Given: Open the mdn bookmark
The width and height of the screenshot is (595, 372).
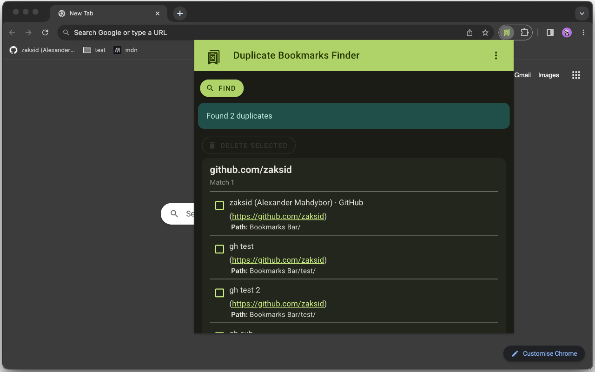Looking at the screenshot, I should pyautogui.click(x=126, y=50).
